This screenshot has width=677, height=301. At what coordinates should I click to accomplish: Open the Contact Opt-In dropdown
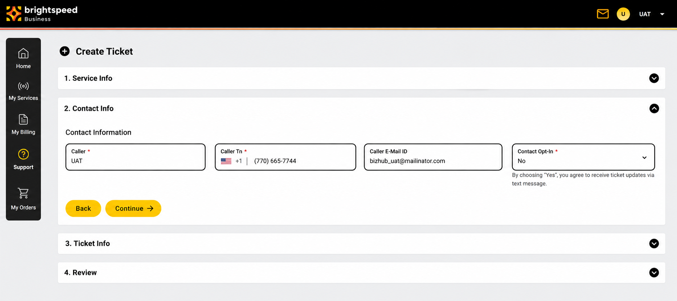tap(583, 157)
